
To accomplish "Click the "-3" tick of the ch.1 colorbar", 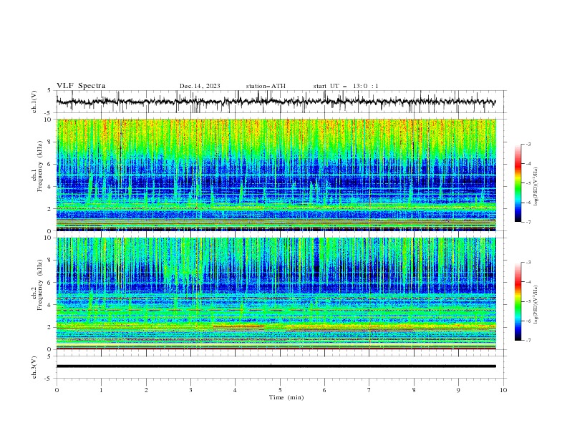I will pos(528,144).
